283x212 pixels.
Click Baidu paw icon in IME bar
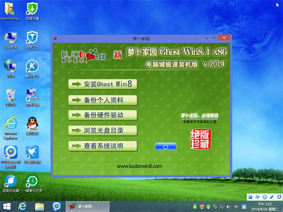coord(250,197)
